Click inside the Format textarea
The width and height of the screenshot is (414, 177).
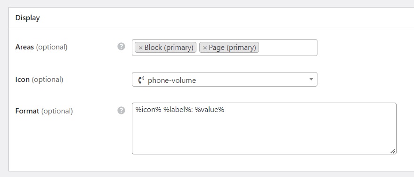[x=264, y=129]
